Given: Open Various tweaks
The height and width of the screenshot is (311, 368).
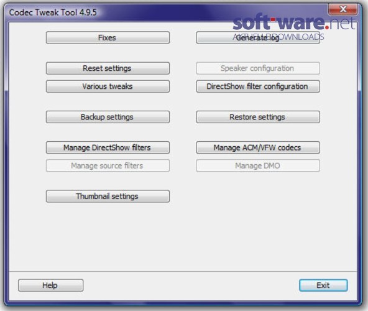Looking at the screenshot, I should click(108, 86).
